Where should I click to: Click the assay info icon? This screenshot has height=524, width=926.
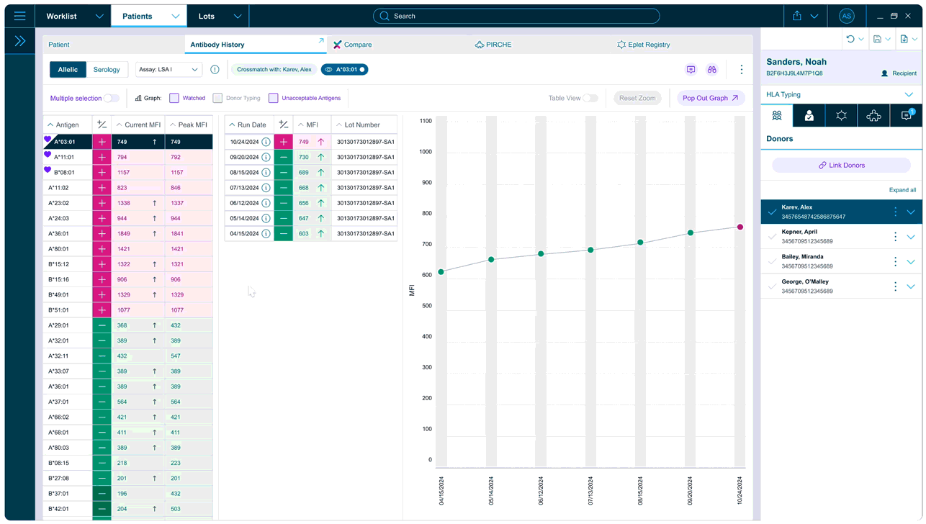[215, 70]
